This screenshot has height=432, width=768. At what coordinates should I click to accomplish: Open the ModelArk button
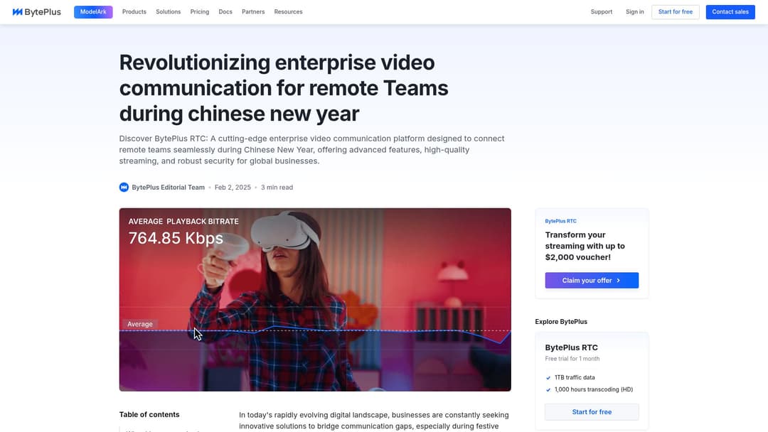93,12
